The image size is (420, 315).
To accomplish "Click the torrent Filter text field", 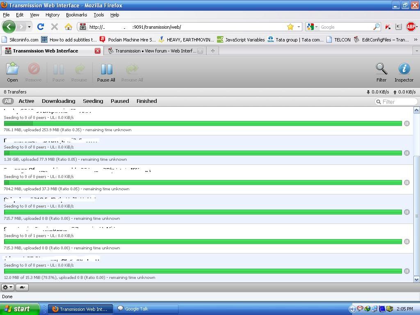I will point(396,102).
